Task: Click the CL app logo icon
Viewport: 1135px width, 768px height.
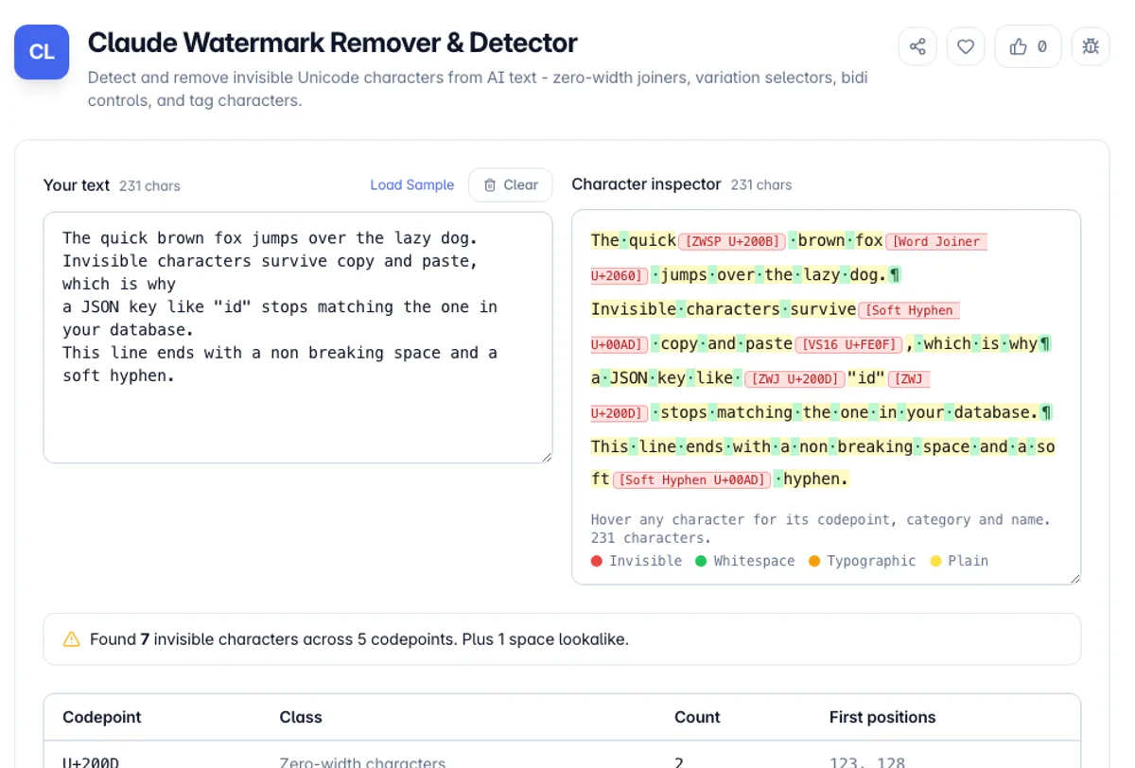Action: point(42,52)
